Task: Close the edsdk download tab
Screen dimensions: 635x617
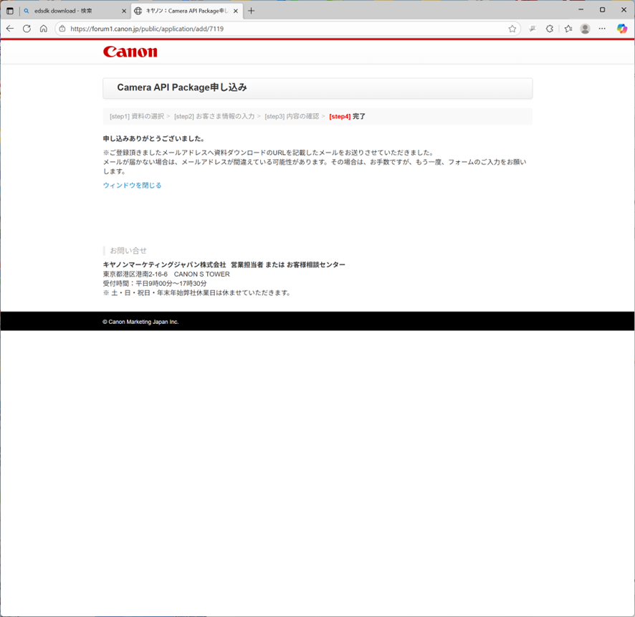Action: pos(124,11)
